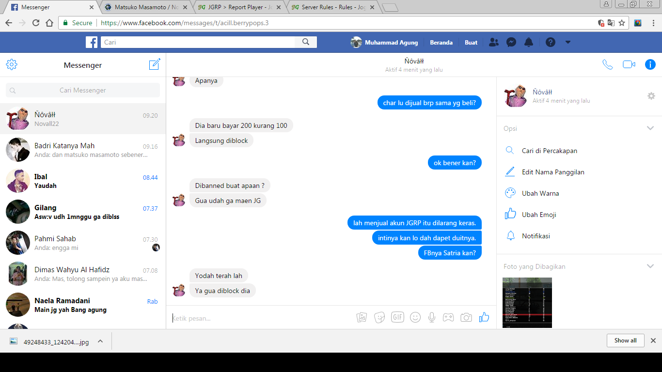Viewport: 662px width, 372px height.
Task: Click the shared photo thumbnail
Action: tap(527, 303)
